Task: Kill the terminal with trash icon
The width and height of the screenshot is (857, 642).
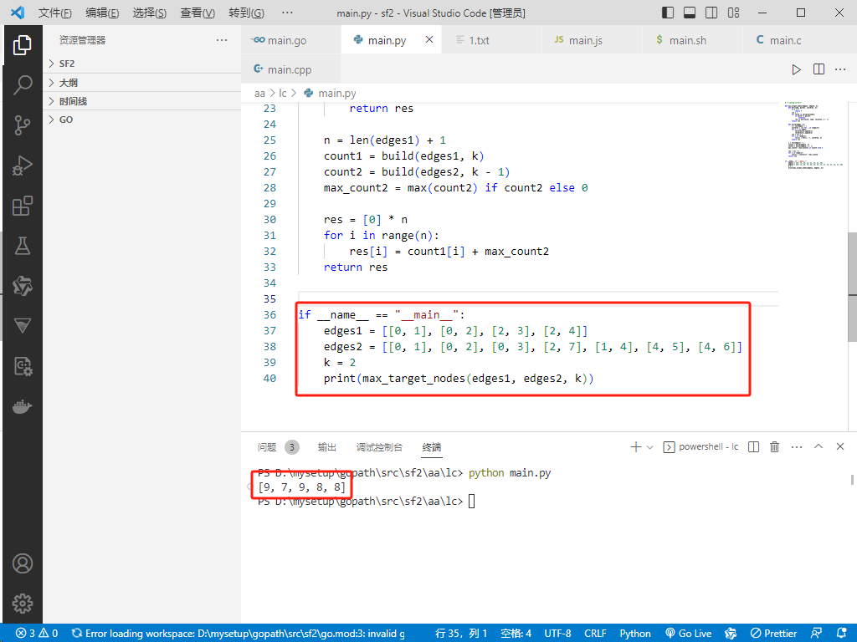Action: click(x=774, y=447)
